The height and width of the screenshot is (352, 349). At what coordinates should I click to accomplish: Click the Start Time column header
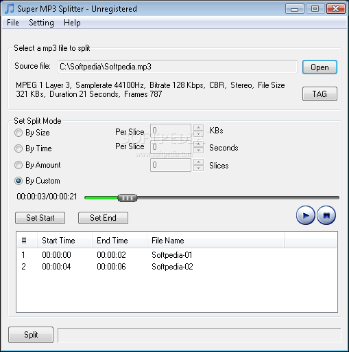pos(64,241)
